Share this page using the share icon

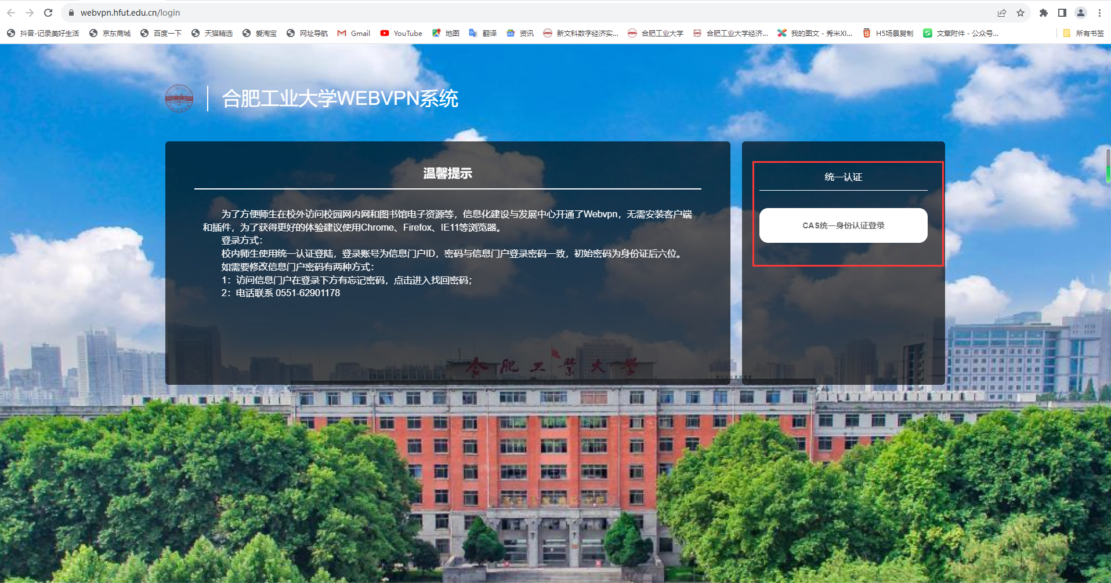(x=1002, y=13)
